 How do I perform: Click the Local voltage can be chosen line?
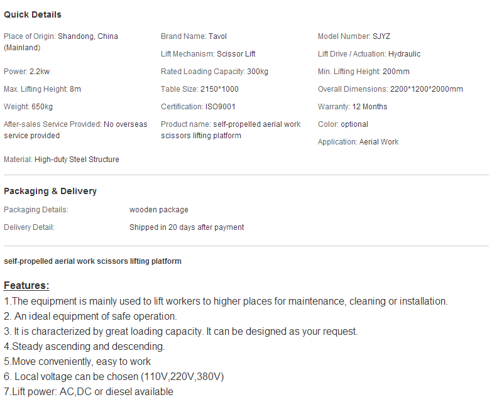114,377
